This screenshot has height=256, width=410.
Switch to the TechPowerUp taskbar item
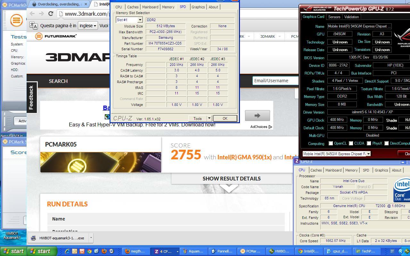coord(366,251)
